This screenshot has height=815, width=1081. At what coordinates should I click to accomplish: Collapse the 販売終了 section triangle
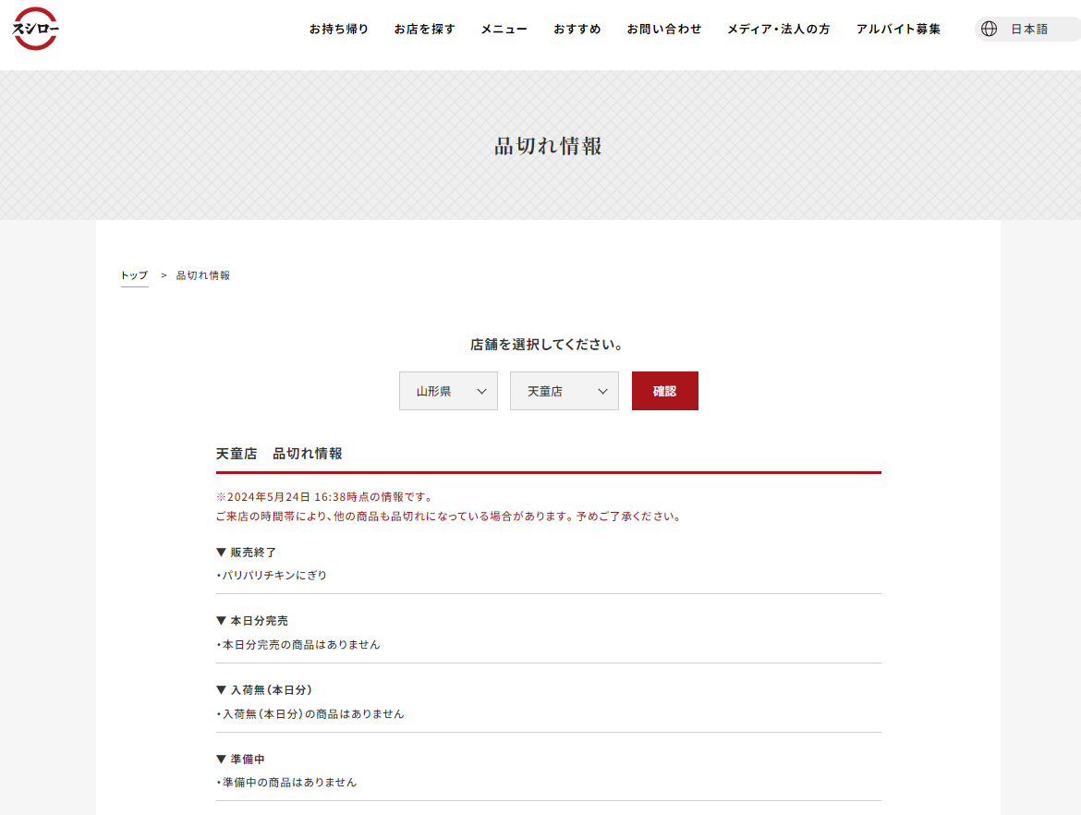pyautogui.click(x=222, y=552)
